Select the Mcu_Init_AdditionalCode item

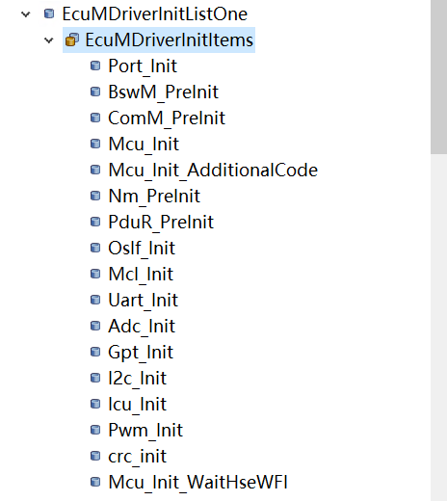(x=213, y=171)
